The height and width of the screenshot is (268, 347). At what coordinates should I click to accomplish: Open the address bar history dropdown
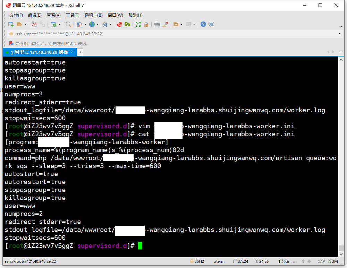pos(340,34)
